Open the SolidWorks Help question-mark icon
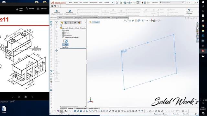The height and width of the screenshot is (116, 207). click(188, 3)
